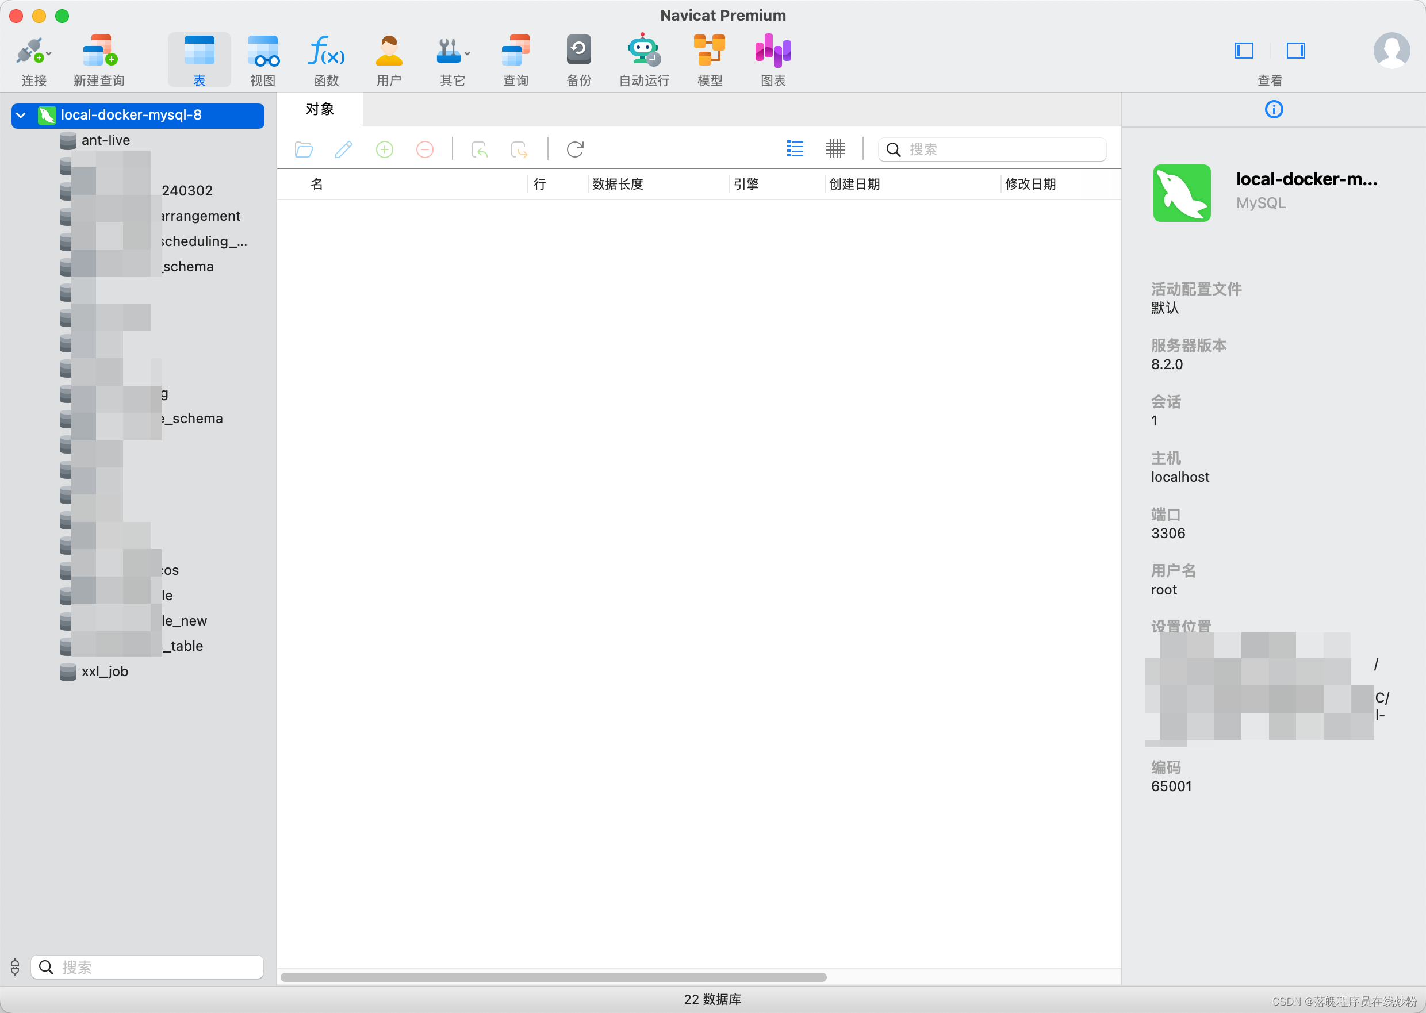The width and height of the screenshot is (1426, 1013).
Task: Open the 其它 dropdown arrow
Action: [467, 53]
